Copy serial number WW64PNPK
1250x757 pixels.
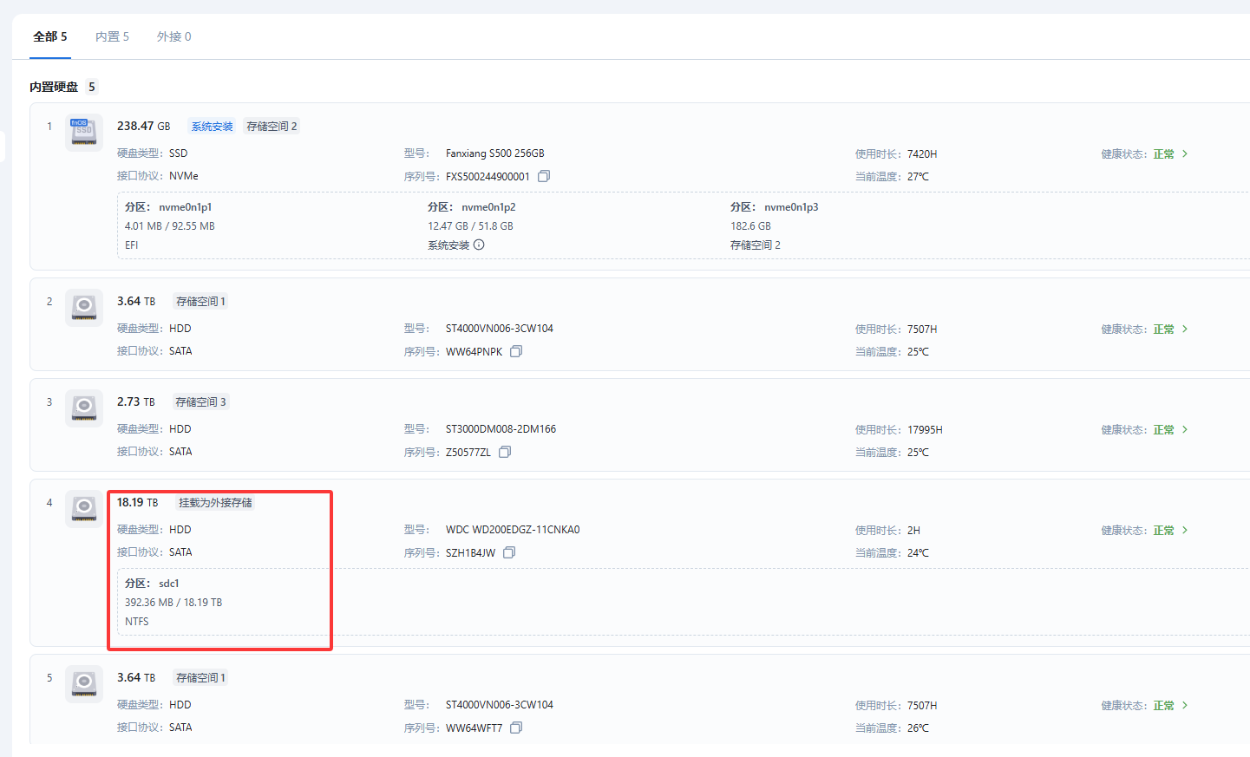click(x=516, y=351)
